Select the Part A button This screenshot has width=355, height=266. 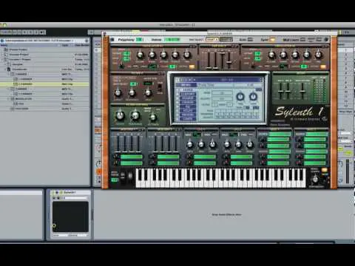[212, 39]
